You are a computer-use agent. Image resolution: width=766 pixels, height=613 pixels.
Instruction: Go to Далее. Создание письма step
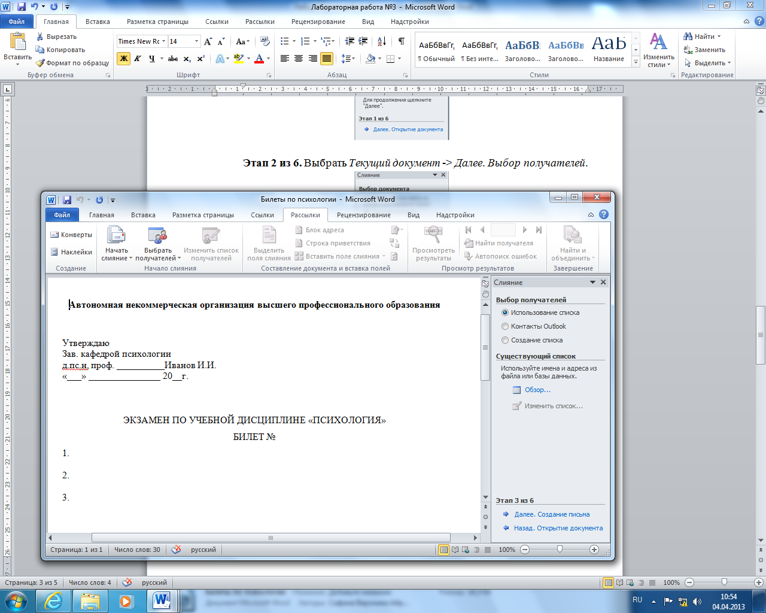[x=552, y=514]
